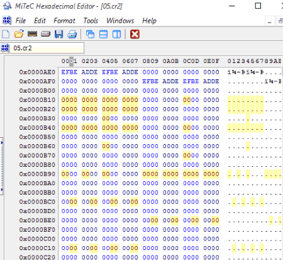Select EFBE under column 0405 in row 0x0000AE0
The image size is (283, 260).
[110, 72]
